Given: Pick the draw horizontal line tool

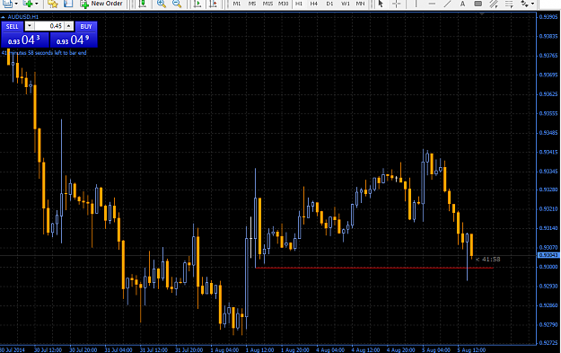Looking at the screenshot, I should (x=432, y=4).
